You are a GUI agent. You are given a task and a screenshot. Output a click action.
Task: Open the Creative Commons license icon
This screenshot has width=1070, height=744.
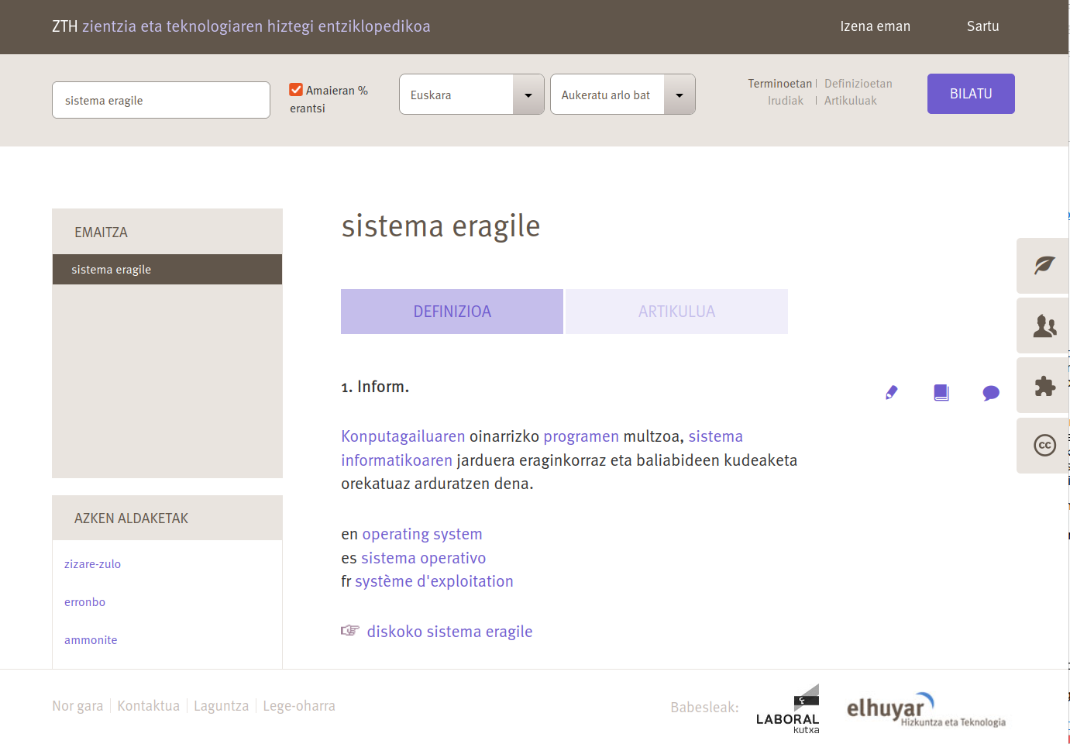[x=1044, y=446]
